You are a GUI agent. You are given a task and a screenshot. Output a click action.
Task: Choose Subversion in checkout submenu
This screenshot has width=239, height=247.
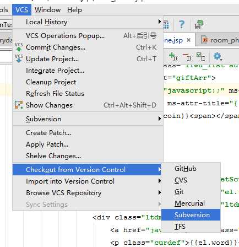pyautogui.click(x=191, y=215)
